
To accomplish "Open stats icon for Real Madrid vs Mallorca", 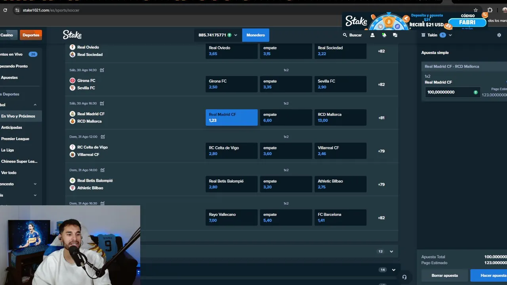I will point(102,103).
